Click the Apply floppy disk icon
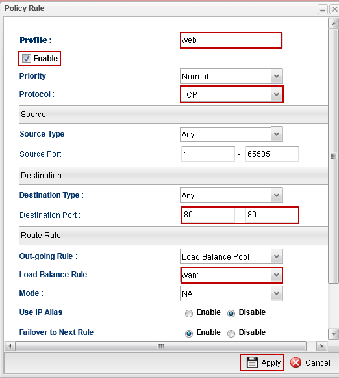339x378 pixels. pos(252,362)
